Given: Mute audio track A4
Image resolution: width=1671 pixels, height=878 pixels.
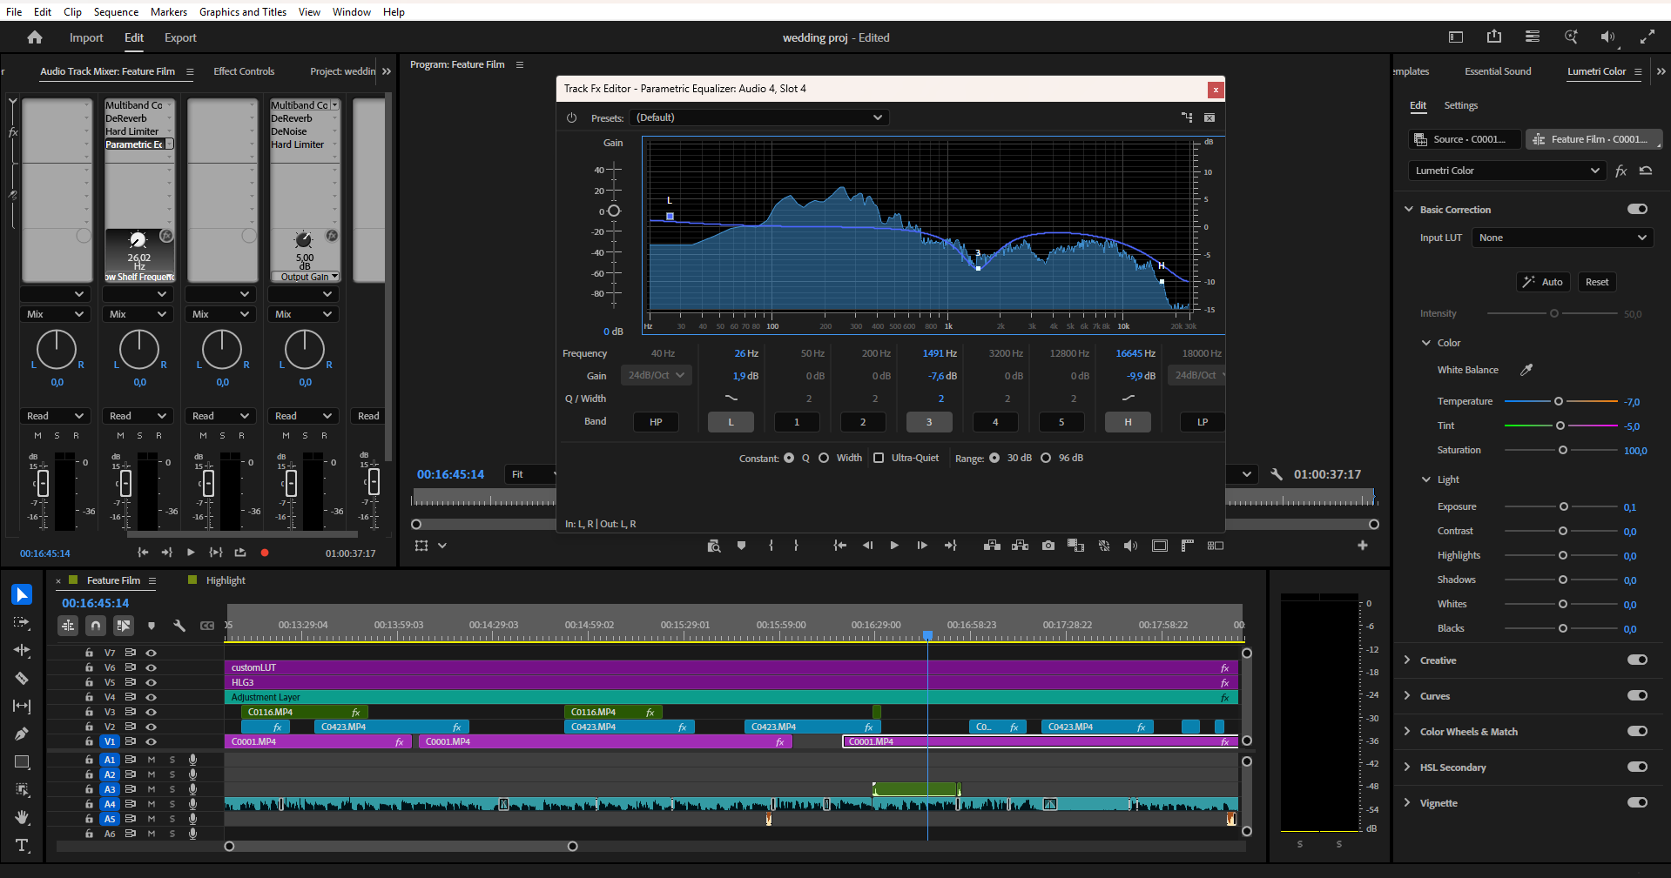Looking at the screenshot, I should tap(152, 804).
